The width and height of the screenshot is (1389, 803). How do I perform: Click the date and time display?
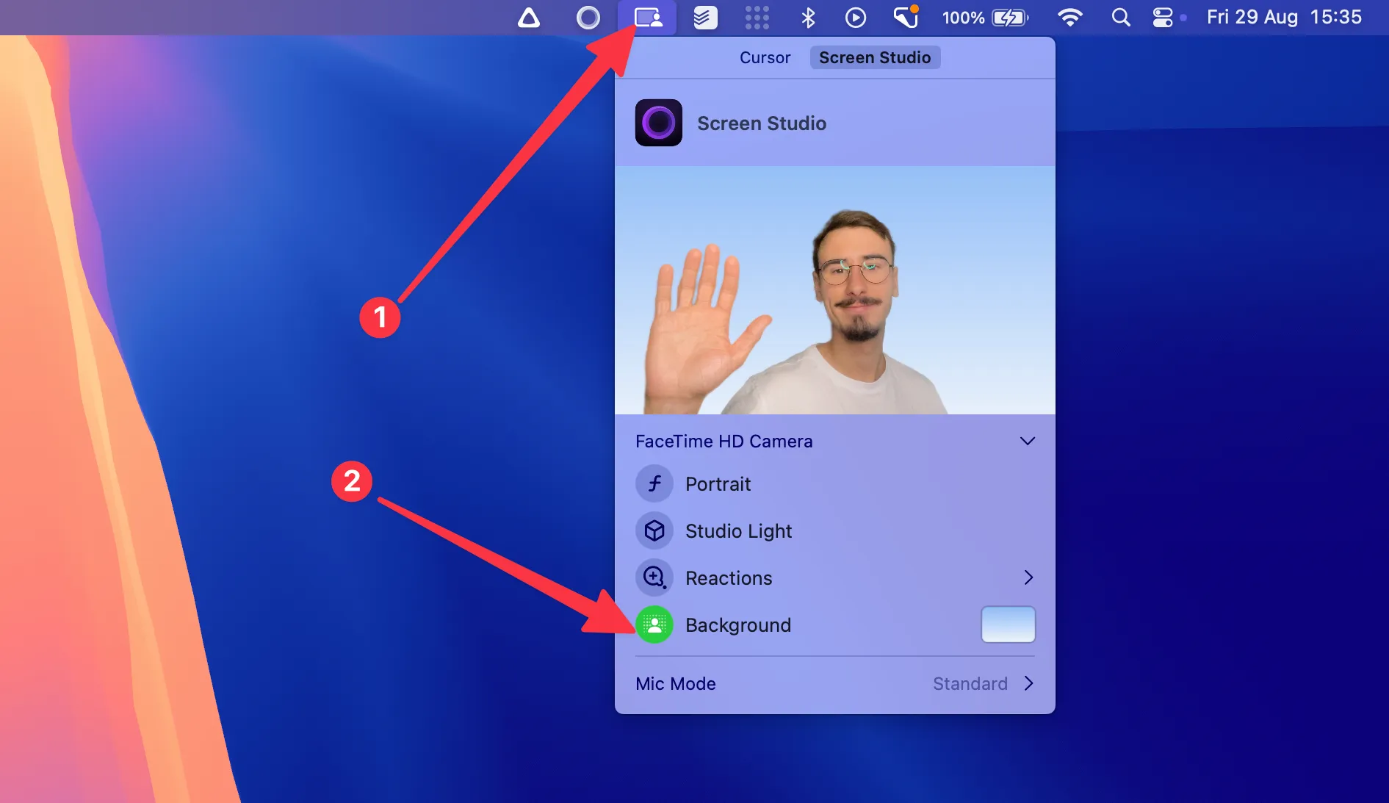pos(1283,17)
